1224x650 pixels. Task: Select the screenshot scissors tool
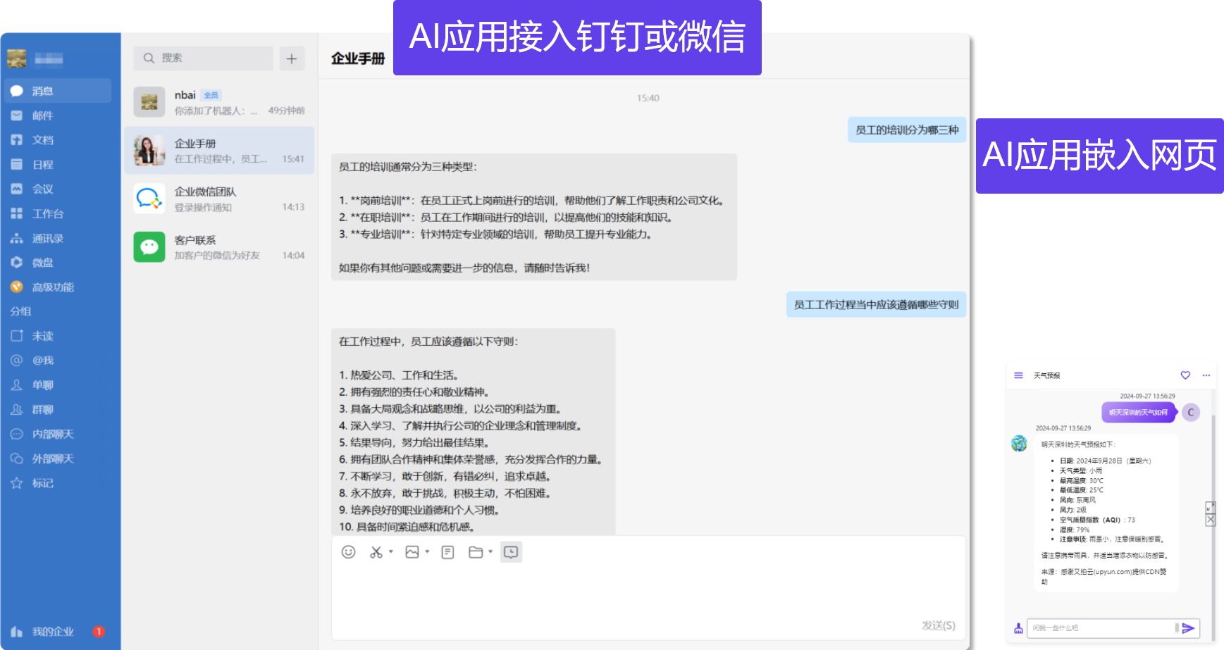pyautogui.click(x=376, y=552)
